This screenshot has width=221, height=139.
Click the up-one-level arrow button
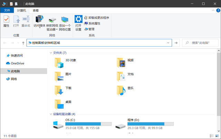23,43
